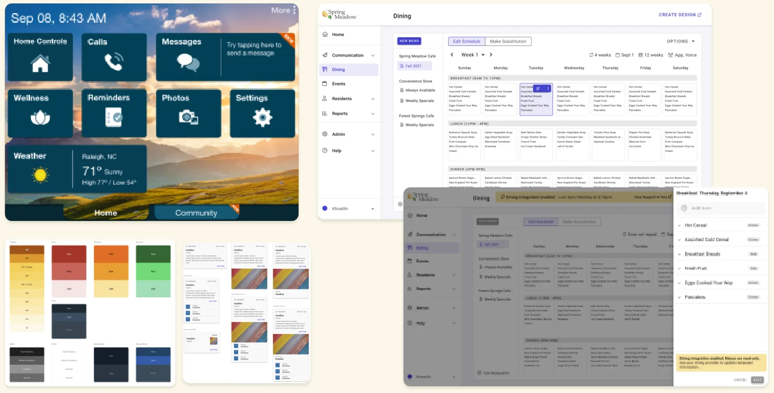Open the Wellness lotus tile

click(x=40, y=113)
